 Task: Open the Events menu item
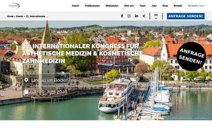(x=76, y=6)
